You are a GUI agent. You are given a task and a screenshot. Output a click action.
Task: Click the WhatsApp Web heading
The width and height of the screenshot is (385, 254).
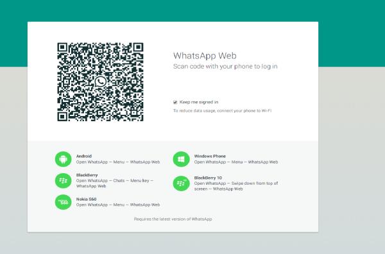pos(205,56)
